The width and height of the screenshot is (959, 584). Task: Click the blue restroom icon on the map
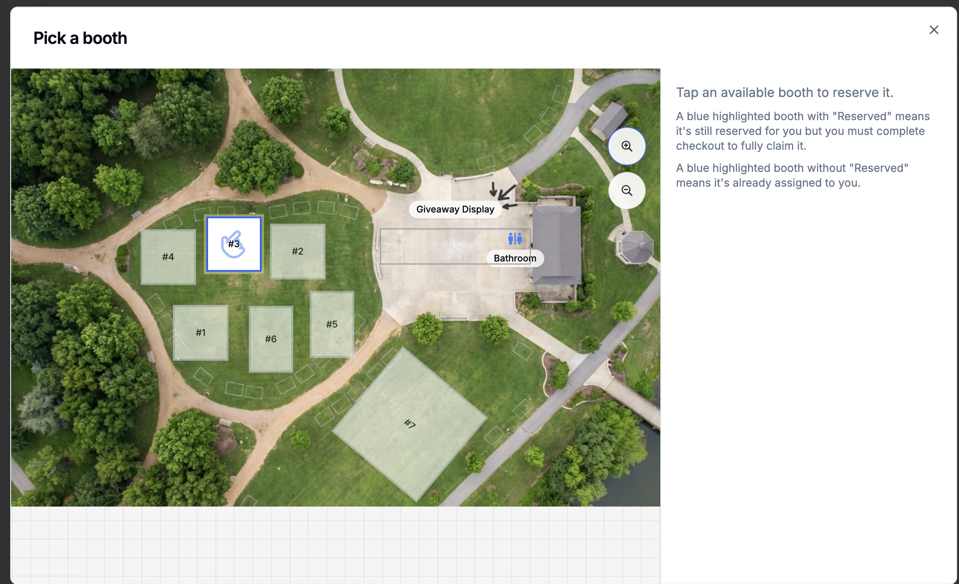(515, 238)
